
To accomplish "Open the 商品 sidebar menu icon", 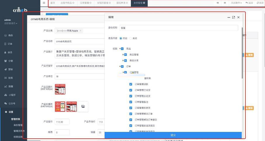I will pos(6,35).
